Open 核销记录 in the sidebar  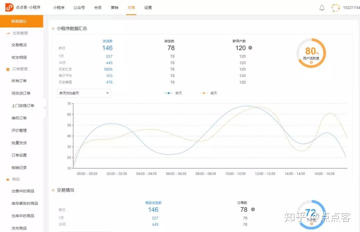19,167
